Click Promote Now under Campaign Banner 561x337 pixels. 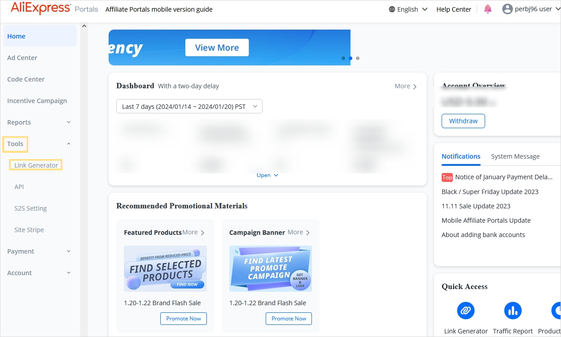click(x=289, y=319)
